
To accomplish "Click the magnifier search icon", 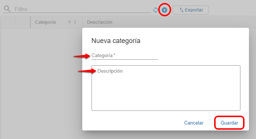I will pyautogui.click(x=7, y=9).
